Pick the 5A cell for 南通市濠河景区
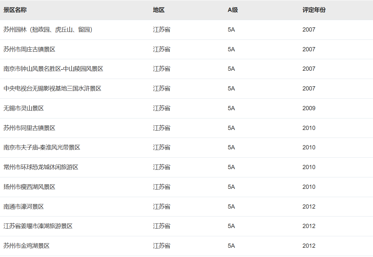The image size is (373, 257). [x=231, y=207]
